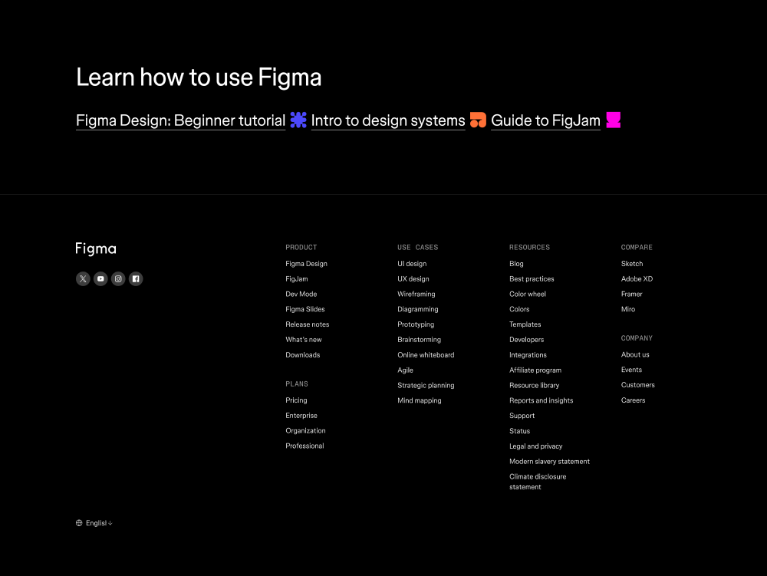The width and height of the screenshot is (767, 576).
Task: Open What's new link
Action: pos(304,339)
